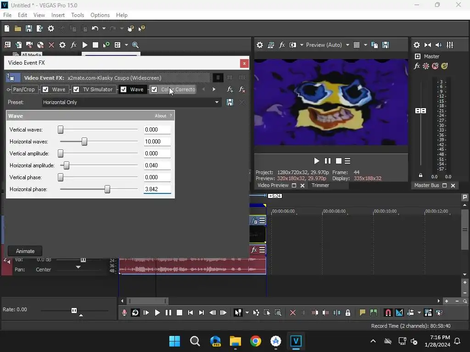Open Master Bus properties gear

[417, 45]
